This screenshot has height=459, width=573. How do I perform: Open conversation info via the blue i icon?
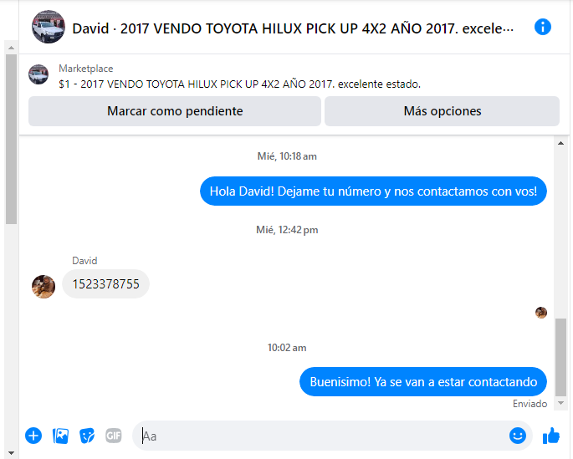point(543,27)
